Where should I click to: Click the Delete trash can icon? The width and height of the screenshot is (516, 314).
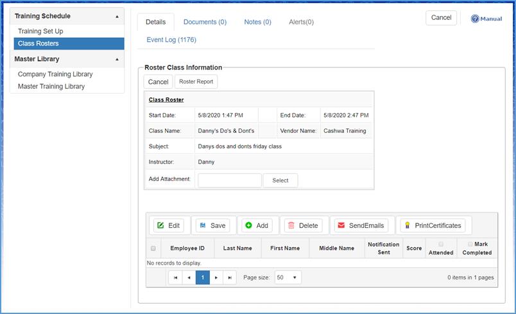click(x=291, y=225)
